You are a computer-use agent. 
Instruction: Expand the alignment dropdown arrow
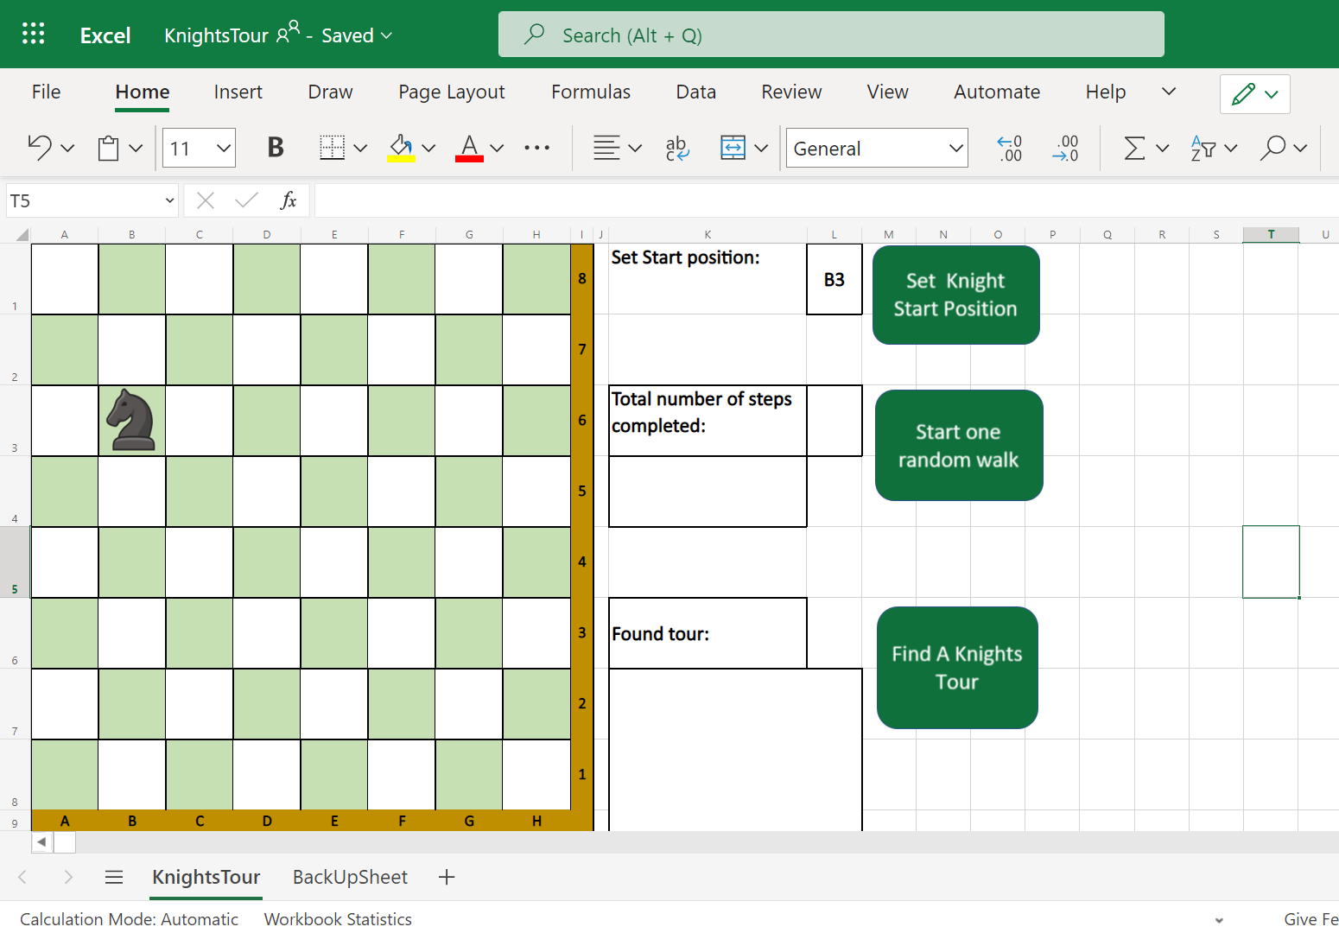pyautogui.click(x=635, y=148)
